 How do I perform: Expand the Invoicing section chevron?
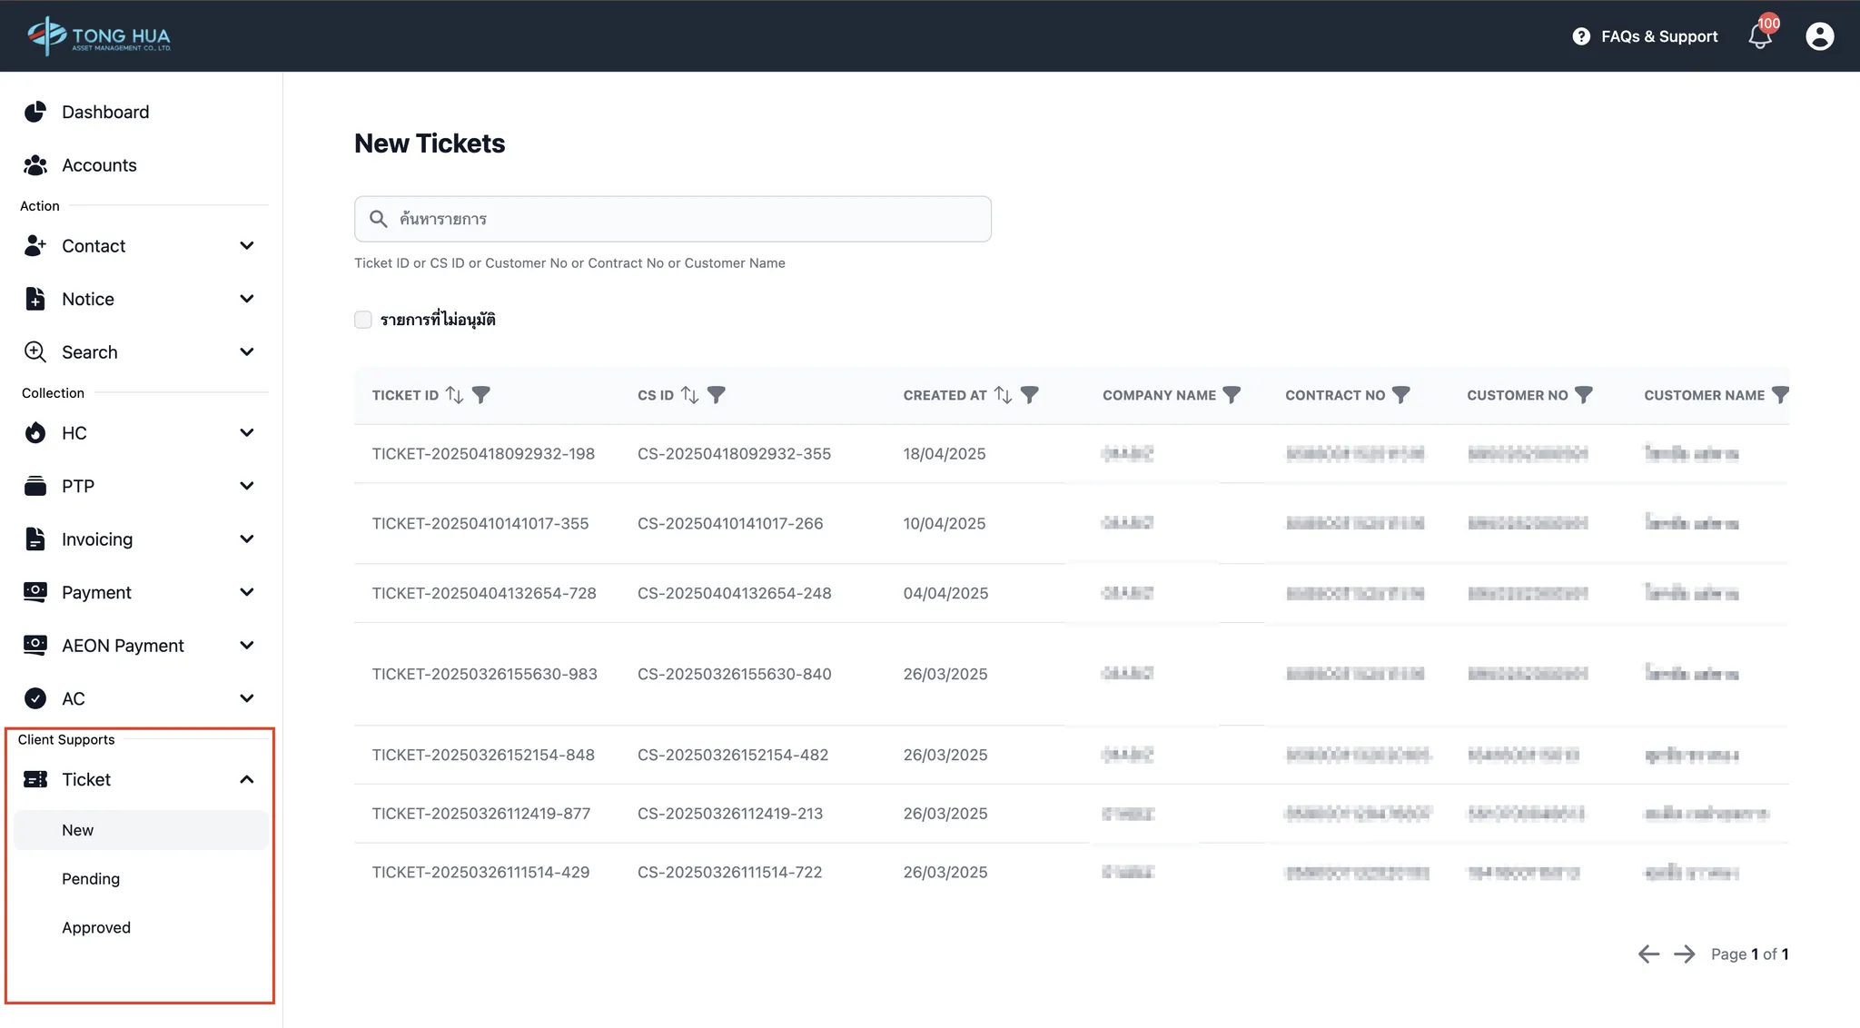point(246,539)
